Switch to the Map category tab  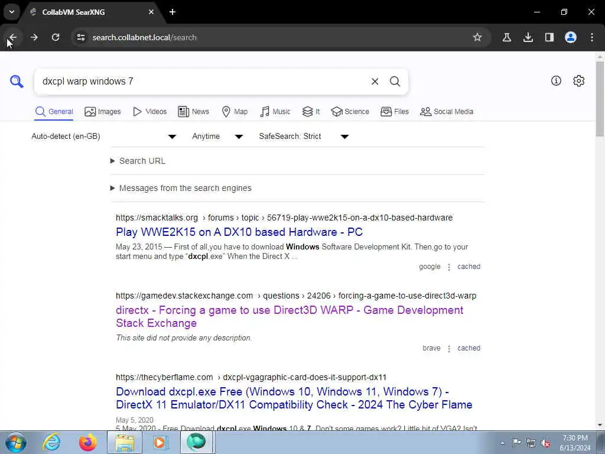tap(235, 112)
